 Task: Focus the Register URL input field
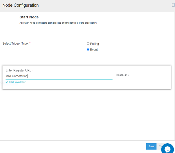(x=70, y=76)
